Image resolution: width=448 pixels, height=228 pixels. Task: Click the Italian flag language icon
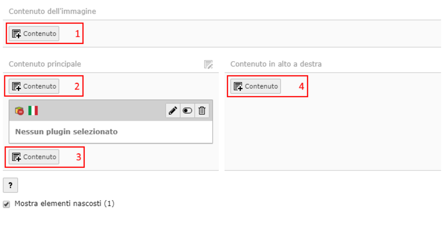[33, 110]
